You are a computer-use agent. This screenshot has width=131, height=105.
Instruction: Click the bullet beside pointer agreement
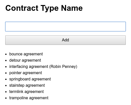(x=6, y=73)
